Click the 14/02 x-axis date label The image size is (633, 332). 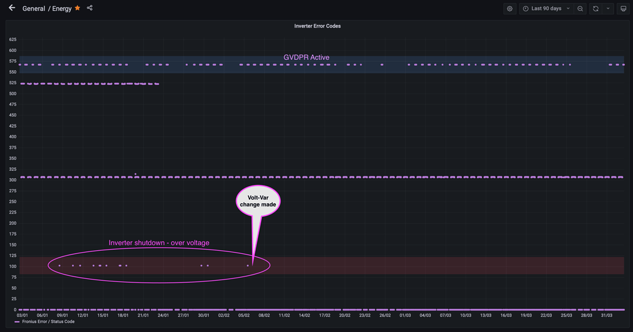coord(305,316)
